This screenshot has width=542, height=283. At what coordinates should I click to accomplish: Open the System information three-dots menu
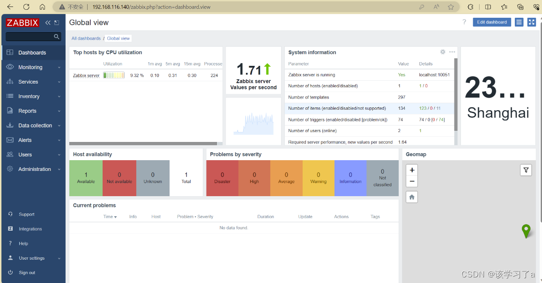coord(452,52)
